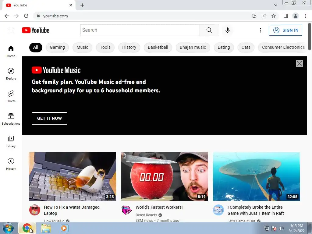This screenshot has width=312, height=234.
Task: Click the YouTube logo
Action: tap(36, 30)
